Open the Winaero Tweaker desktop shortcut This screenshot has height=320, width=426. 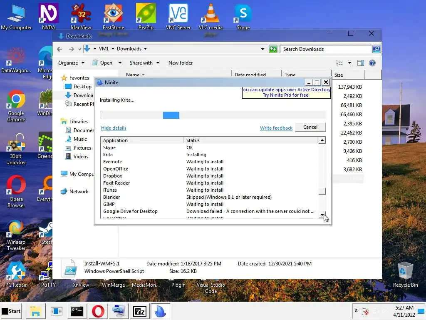pyautogui.click(x=16, y=235)
